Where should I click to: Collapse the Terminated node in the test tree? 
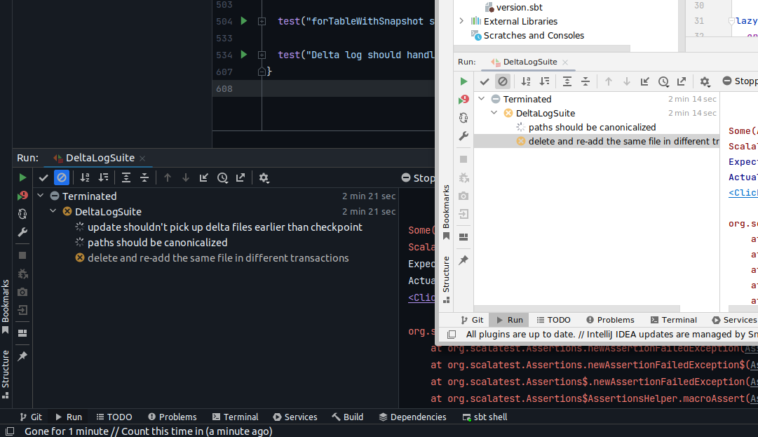[39, 196]
